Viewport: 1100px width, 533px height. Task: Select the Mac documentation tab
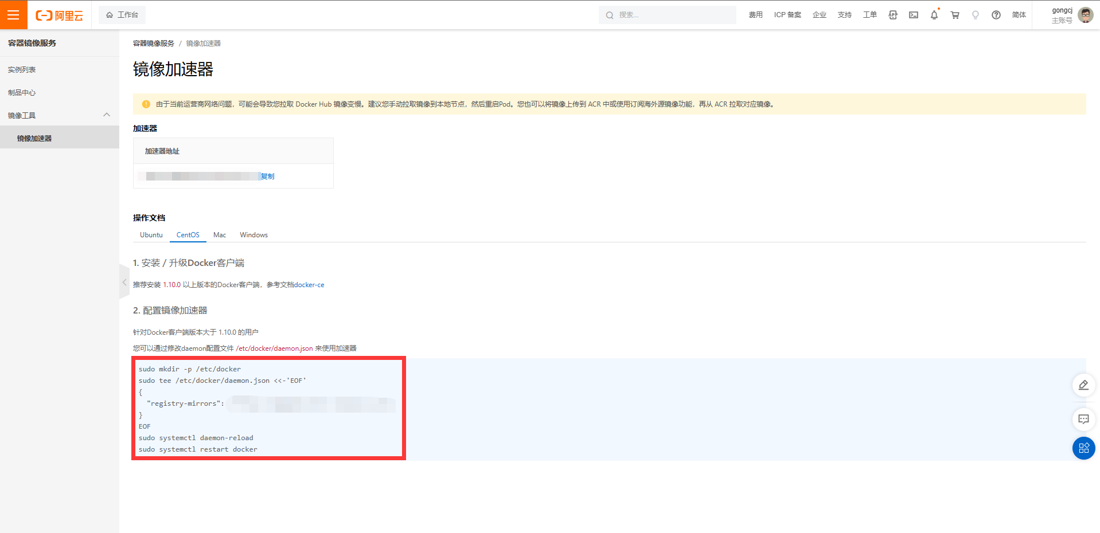(x=220, y=235)
